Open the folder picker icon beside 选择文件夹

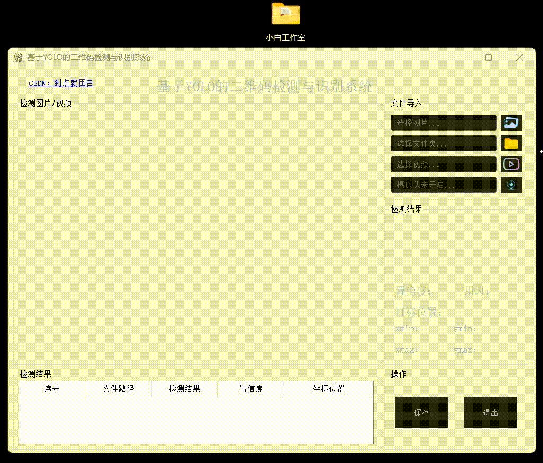(511, 143)
